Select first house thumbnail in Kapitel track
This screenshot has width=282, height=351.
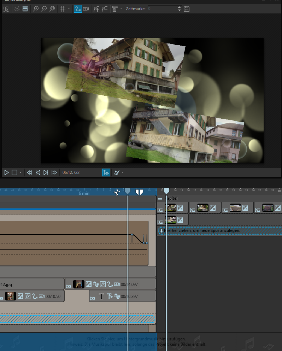pos(171,208)
